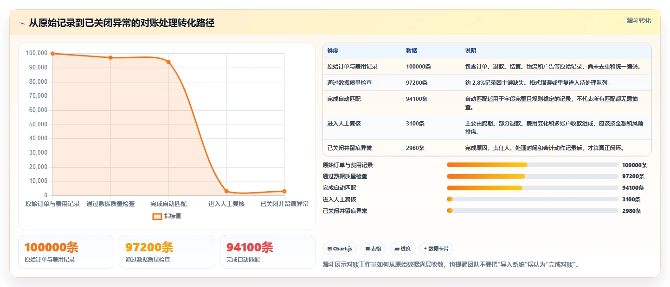This screenshot has width=670, height=287.
Task: Click the panel title 从原始记录到已关闭异常
Action: pyautogui.click(x=122, y=23)
